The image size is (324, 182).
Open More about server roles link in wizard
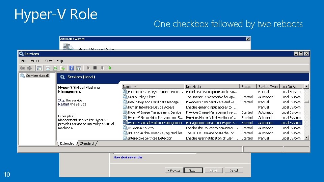[128, 157]
